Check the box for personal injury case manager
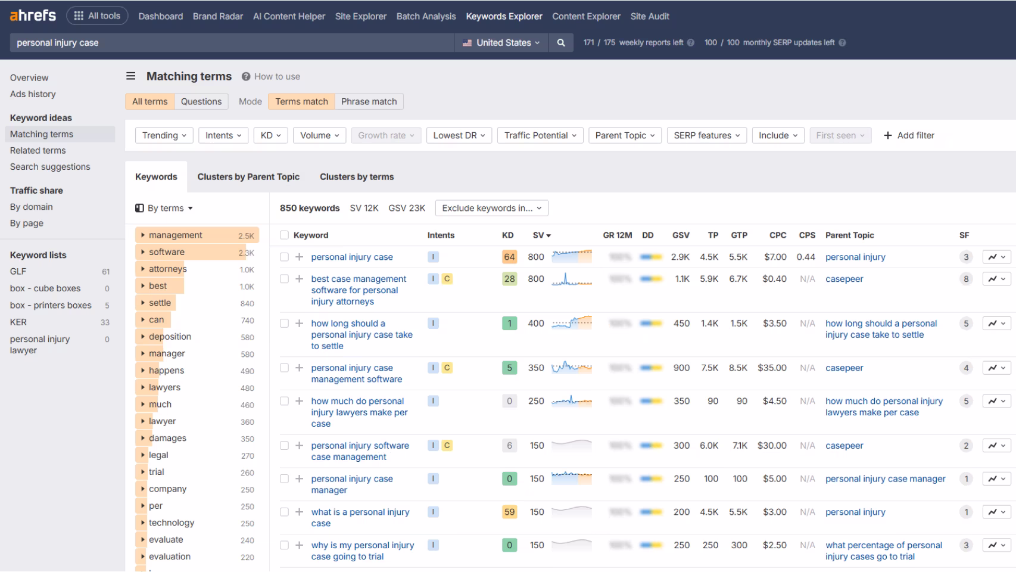The width and height of the screenshot is (1016, 572). click(x=284, y=478)
